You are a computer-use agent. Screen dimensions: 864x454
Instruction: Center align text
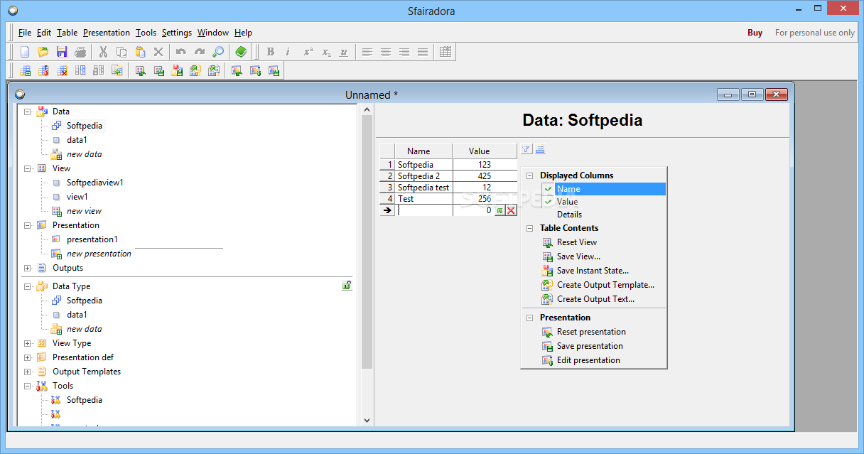(386, 52)
